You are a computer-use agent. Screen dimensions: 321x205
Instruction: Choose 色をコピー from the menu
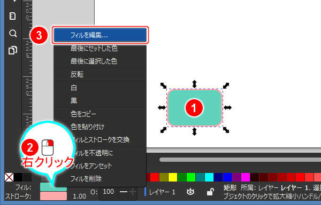(100, 114)
